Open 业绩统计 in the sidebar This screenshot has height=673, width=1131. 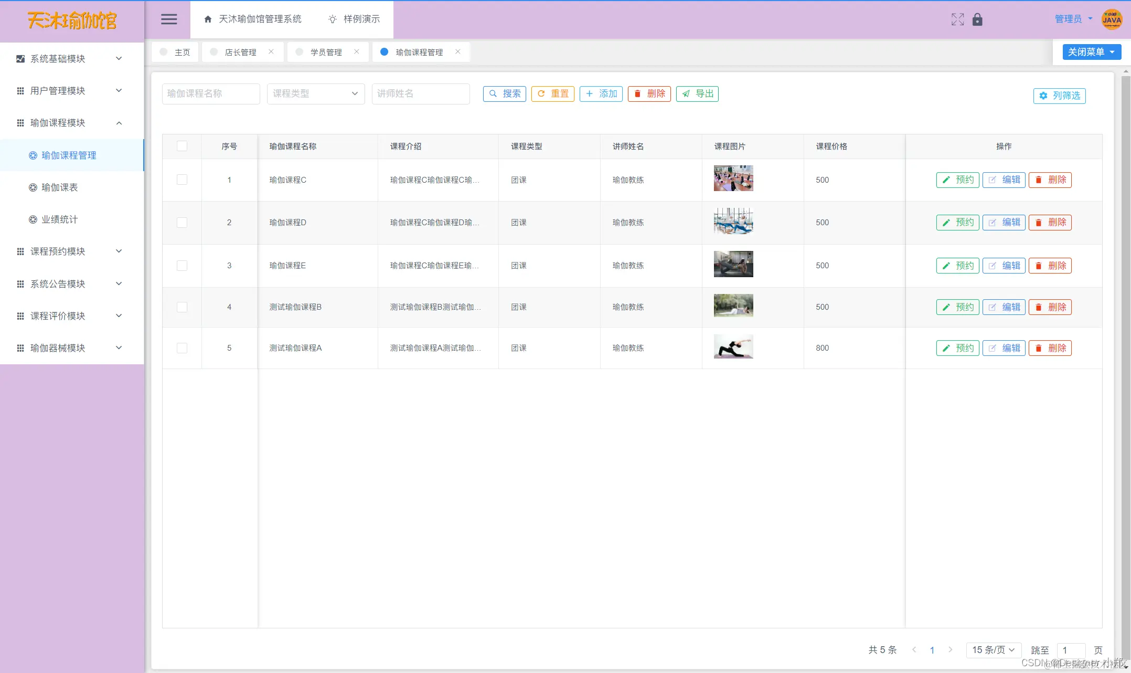(x=59, y=219)
